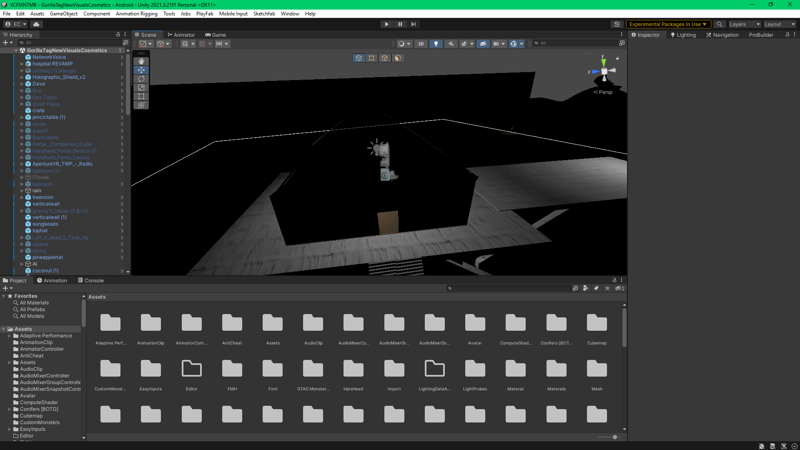Open prefab arrow for Holographic_Shield_v2

point(122,77)
